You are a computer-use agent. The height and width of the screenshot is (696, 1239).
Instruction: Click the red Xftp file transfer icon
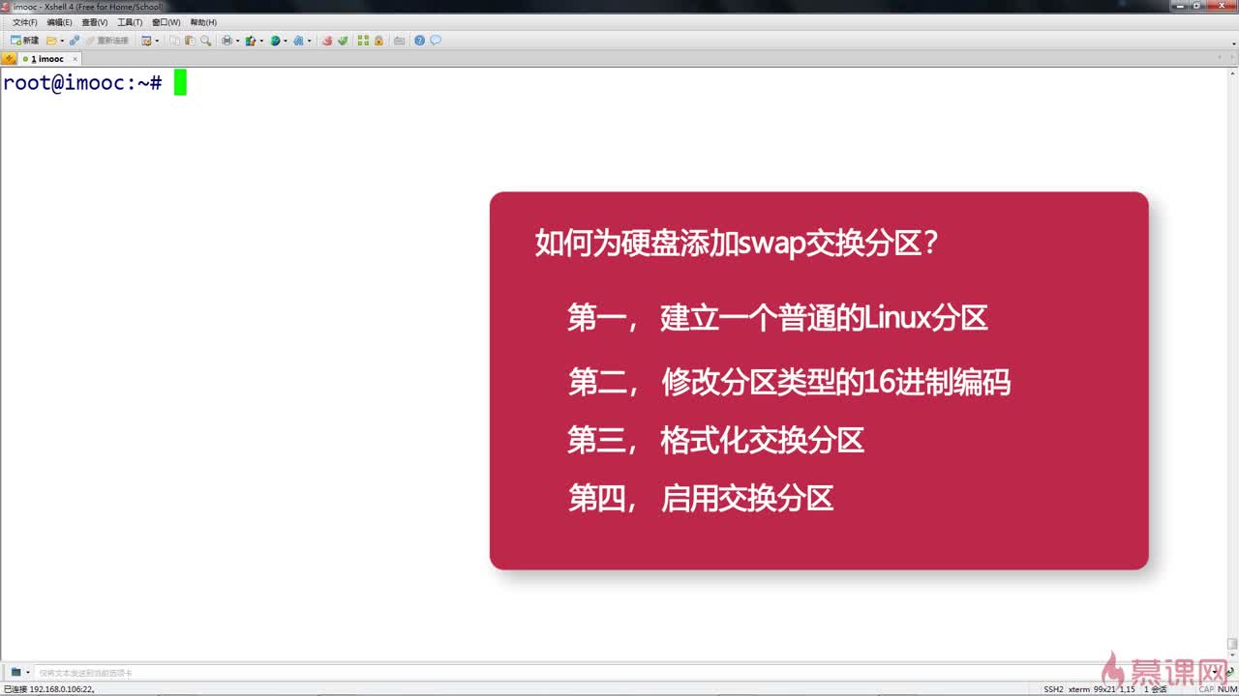coord(327,41)
